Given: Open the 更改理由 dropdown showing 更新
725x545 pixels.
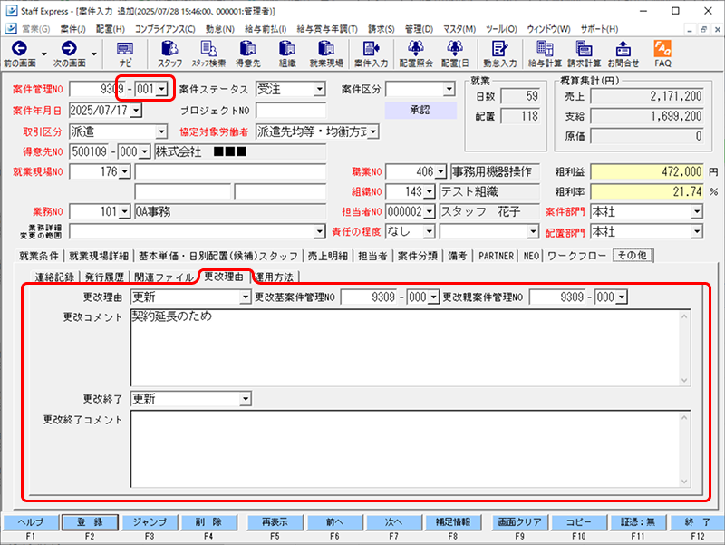Looking at the screenshot, I should 245,297.
